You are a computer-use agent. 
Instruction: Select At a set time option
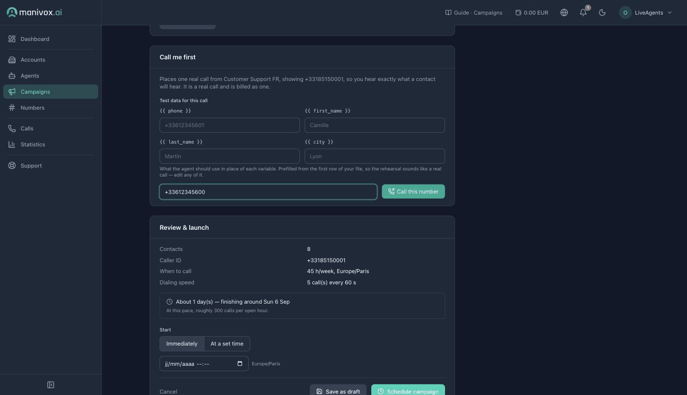click(227, 344)
